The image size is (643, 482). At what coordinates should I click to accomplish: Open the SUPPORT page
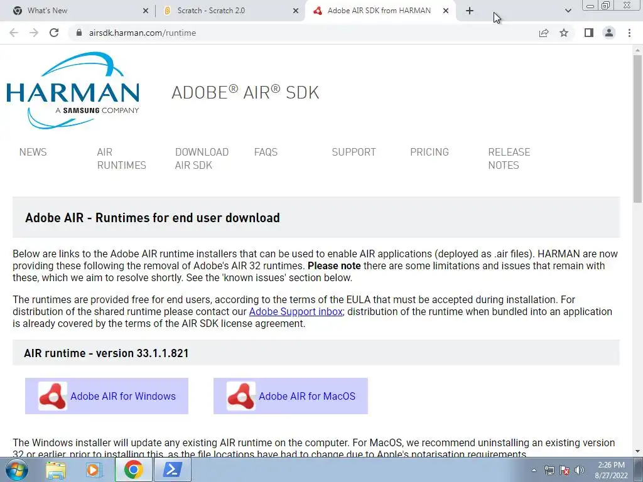coord(354,152)
